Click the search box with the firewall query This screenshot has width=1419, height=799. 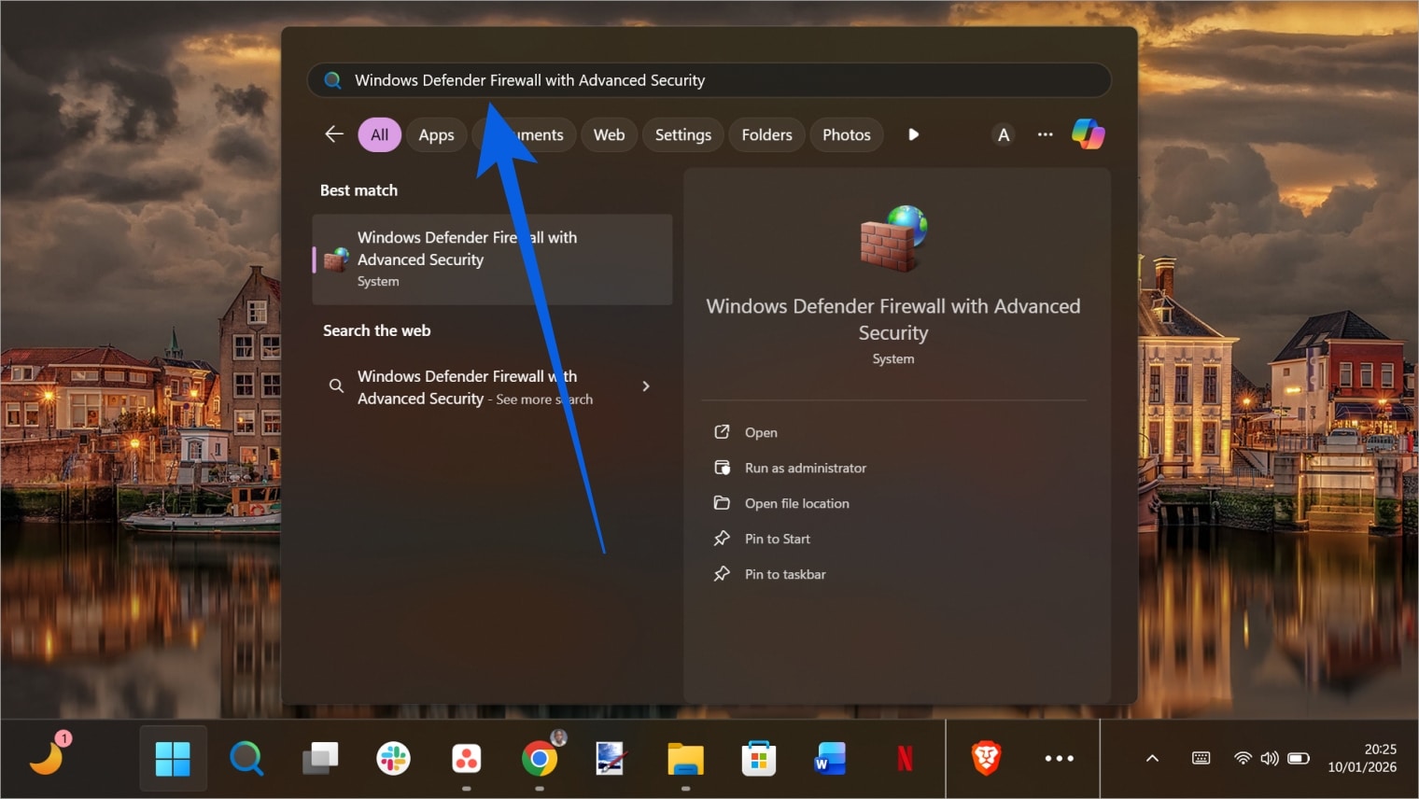(709, 80)
